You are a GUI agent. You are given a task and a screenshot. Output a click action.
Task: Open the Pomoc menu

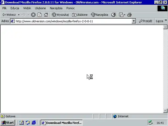(70, 8)
